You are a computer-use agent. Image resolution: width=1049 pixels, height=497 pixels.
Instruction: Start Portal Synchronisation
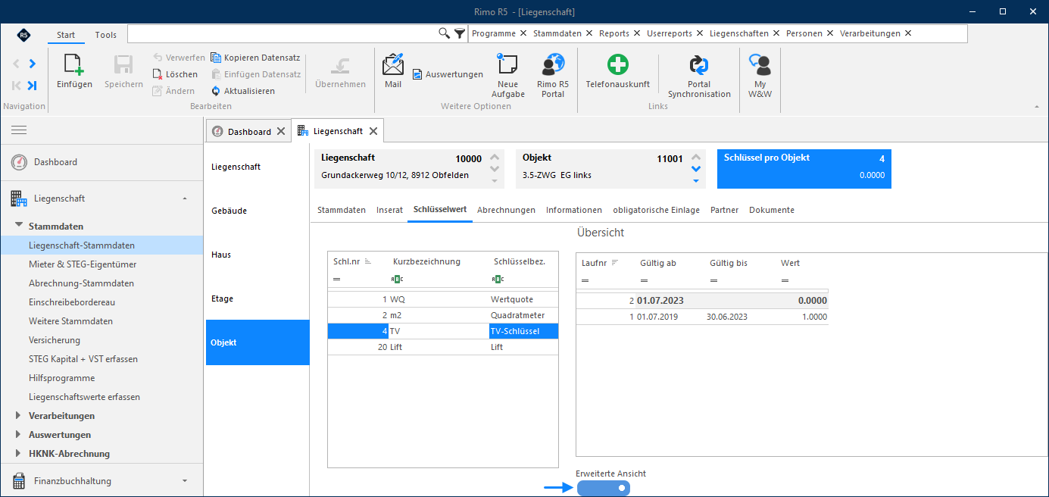[699, 76]
